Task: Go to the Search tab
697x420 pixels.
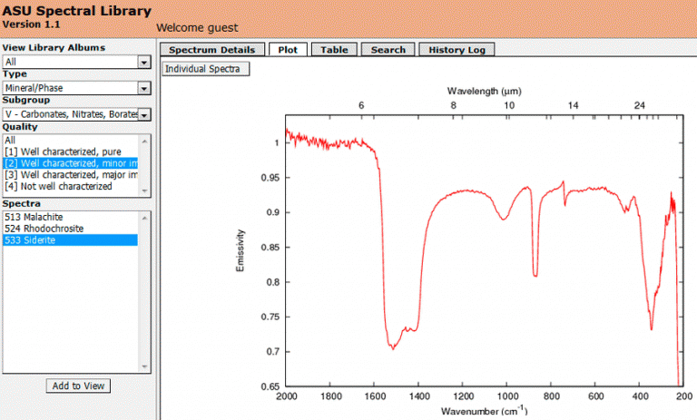Action: [x=388, y=49]
